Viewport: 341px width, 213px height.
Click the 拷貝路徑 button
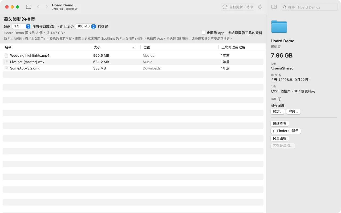coord(280,138)
